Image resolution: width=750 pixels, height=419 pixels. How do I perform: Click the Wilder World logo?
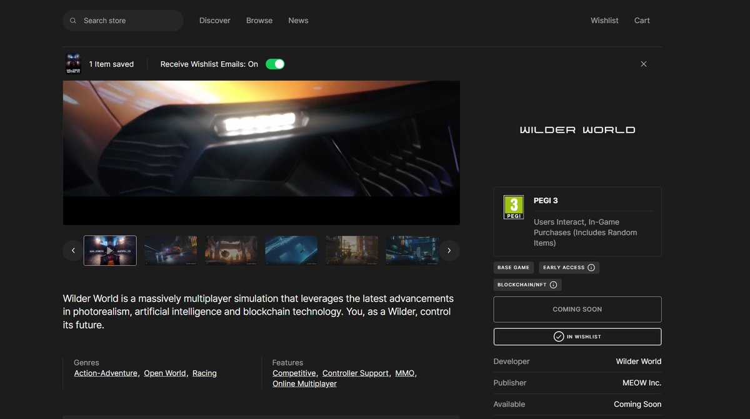point(577,130)
